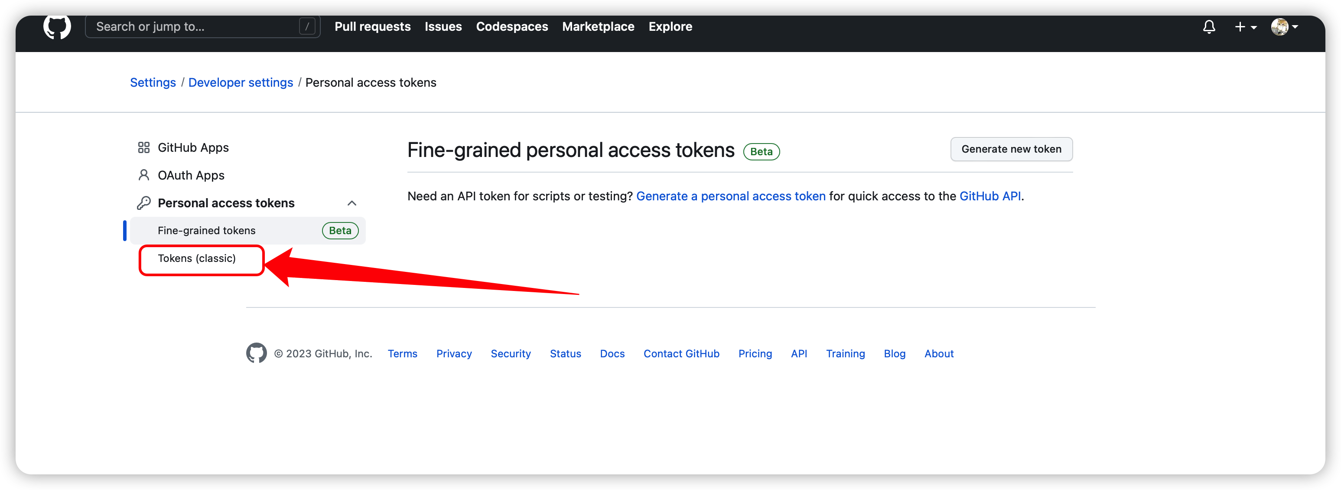
Task: Click Generate new token button
Action: [1011, 150]
